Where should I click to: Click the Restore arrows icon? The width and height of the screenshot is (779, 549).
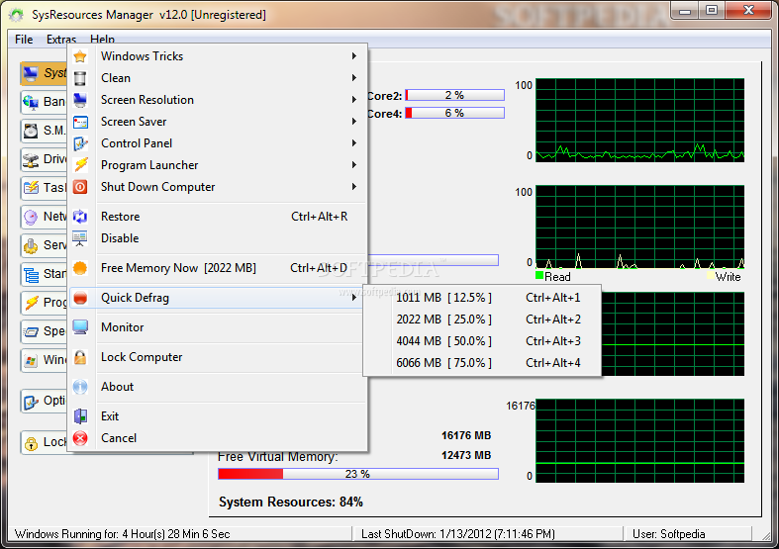80,217
